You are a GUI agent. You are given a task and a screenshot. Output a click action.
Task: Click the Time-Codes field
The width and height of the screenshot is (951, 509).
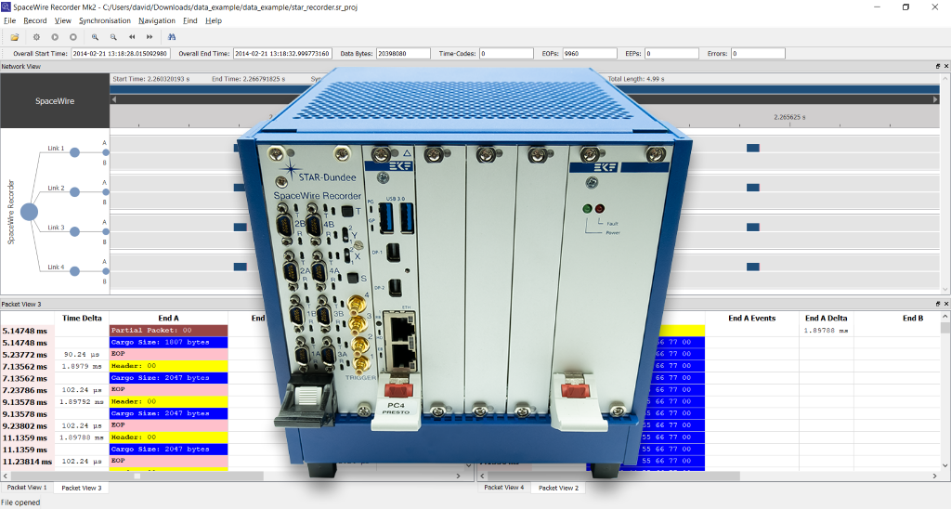506,53
